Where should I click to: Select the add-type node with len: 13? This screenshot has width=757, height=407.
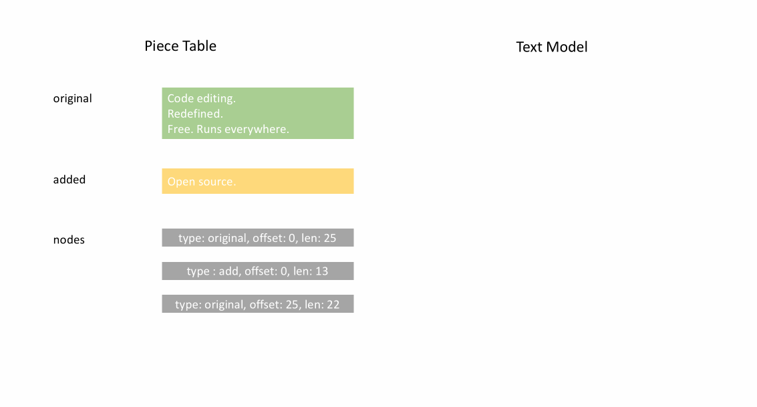[257, 271]
